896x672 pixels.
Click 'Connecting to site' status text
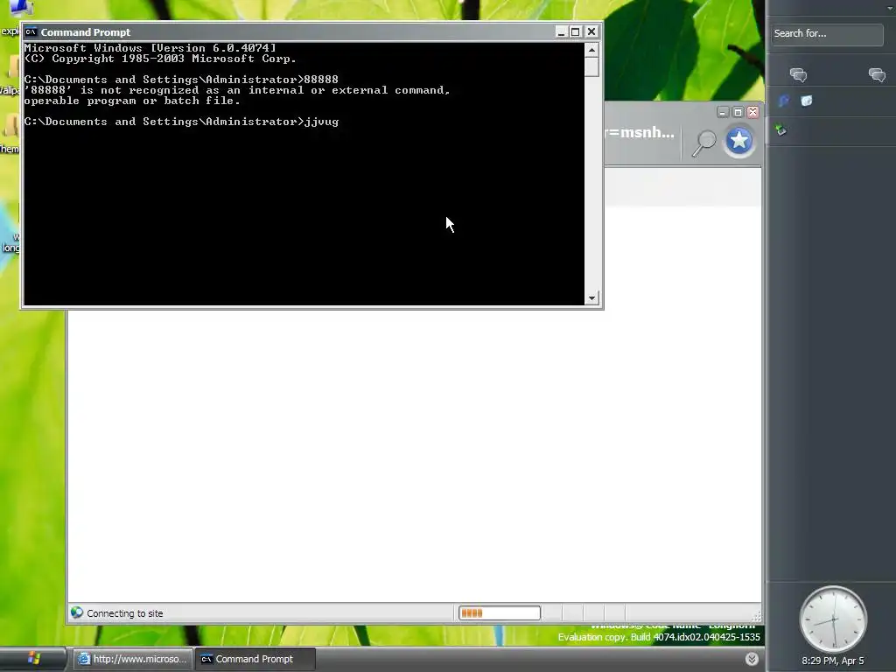124,613
